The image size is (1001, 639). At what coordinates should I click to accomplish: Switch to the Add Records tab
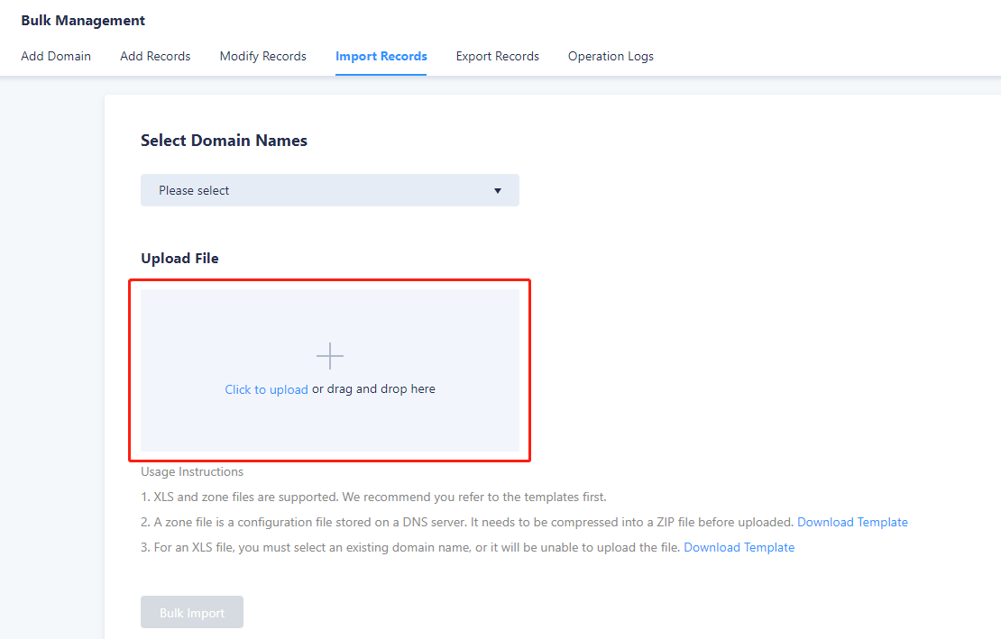(155, 56)
